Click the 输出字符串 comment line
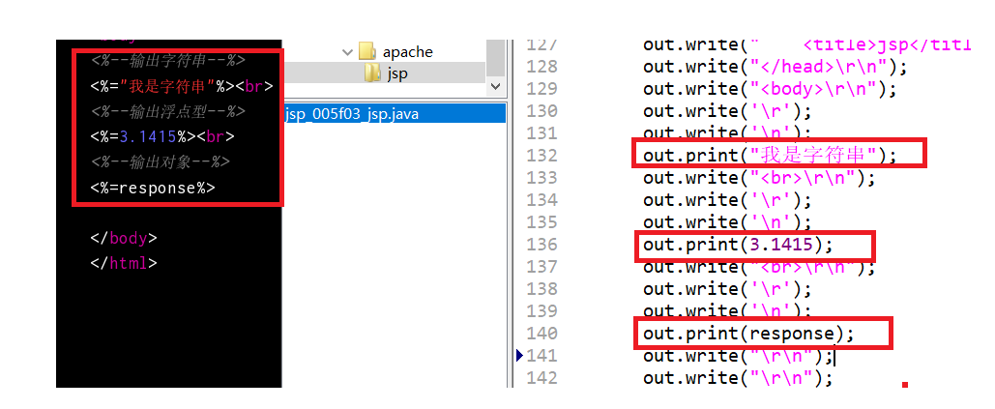995x409 pixels. pos(168,61)
